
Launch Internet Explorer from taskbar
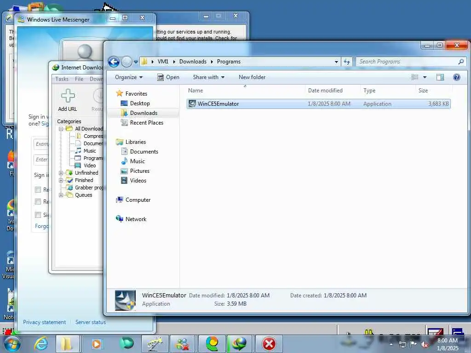pos(41,344)
